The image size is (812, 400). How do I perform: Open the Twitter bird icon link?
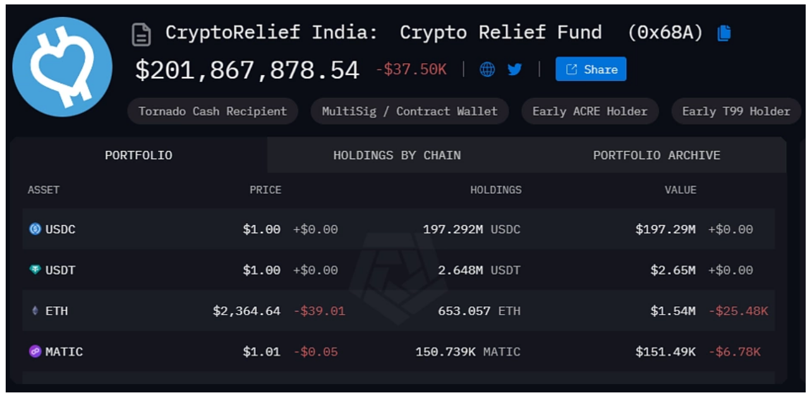[515, 70]
